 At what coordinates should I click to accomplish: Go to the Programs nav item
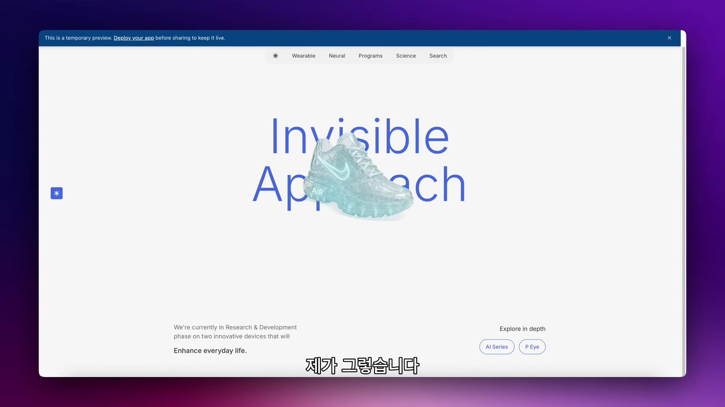pyautogui.click(x=370, y=56)
